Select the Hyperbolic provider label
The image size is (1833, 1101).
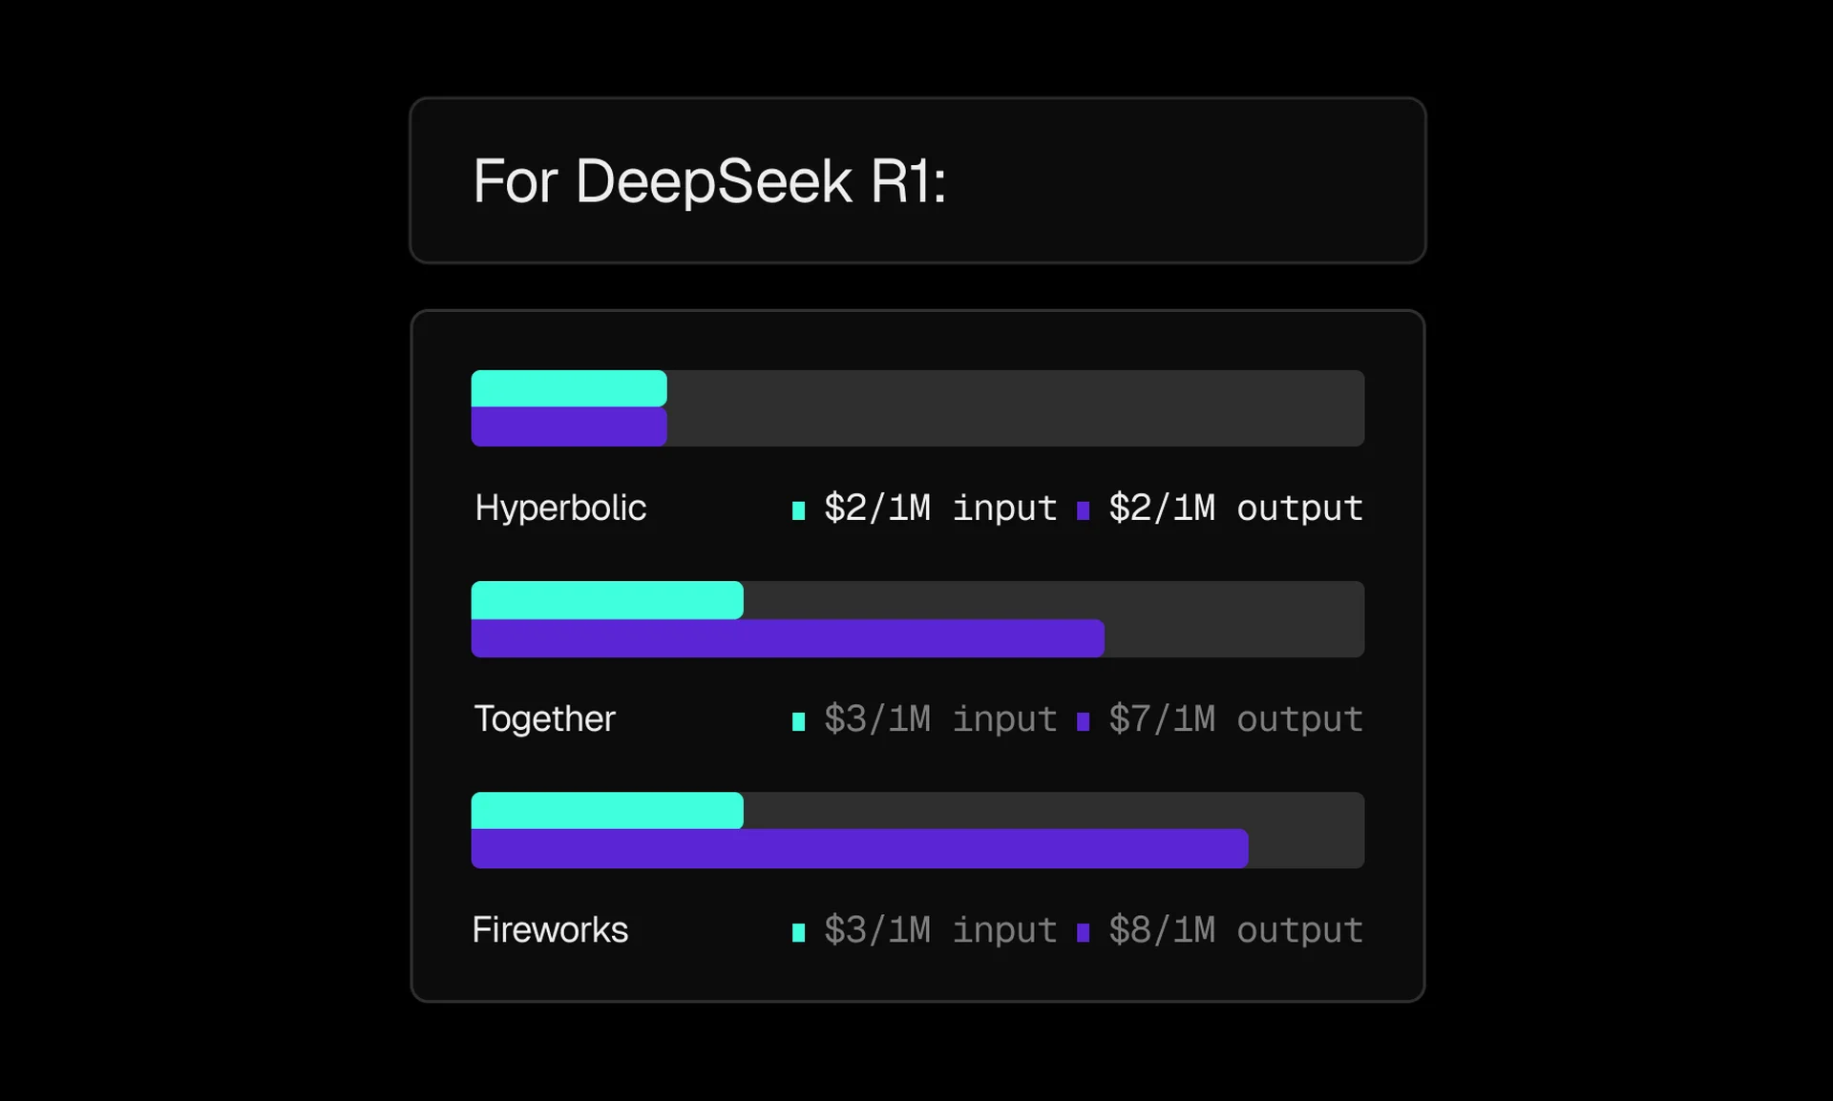tap(560, 508)
